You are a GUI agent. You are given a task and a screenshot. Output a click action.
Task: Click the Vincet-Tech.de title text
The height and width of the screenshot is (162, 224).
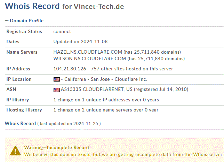point(99,7)
